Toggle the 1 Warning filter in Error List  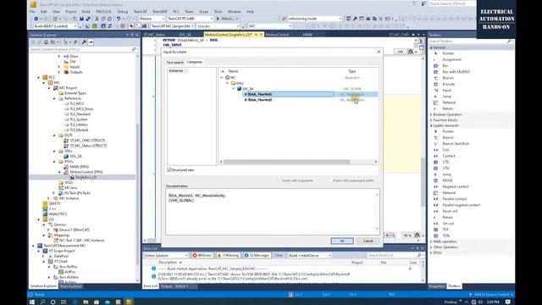click(x=228, y=255)
